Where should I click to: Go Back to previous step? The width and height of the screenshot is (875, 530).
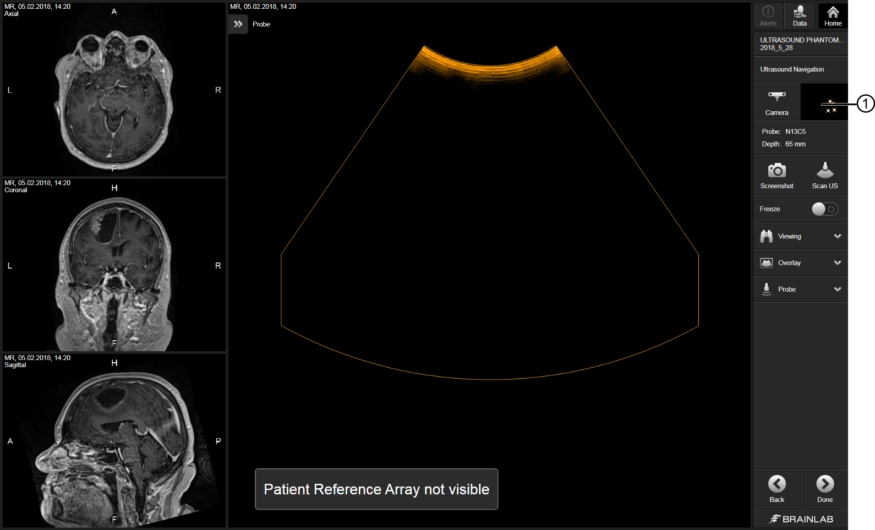(776, 488)
